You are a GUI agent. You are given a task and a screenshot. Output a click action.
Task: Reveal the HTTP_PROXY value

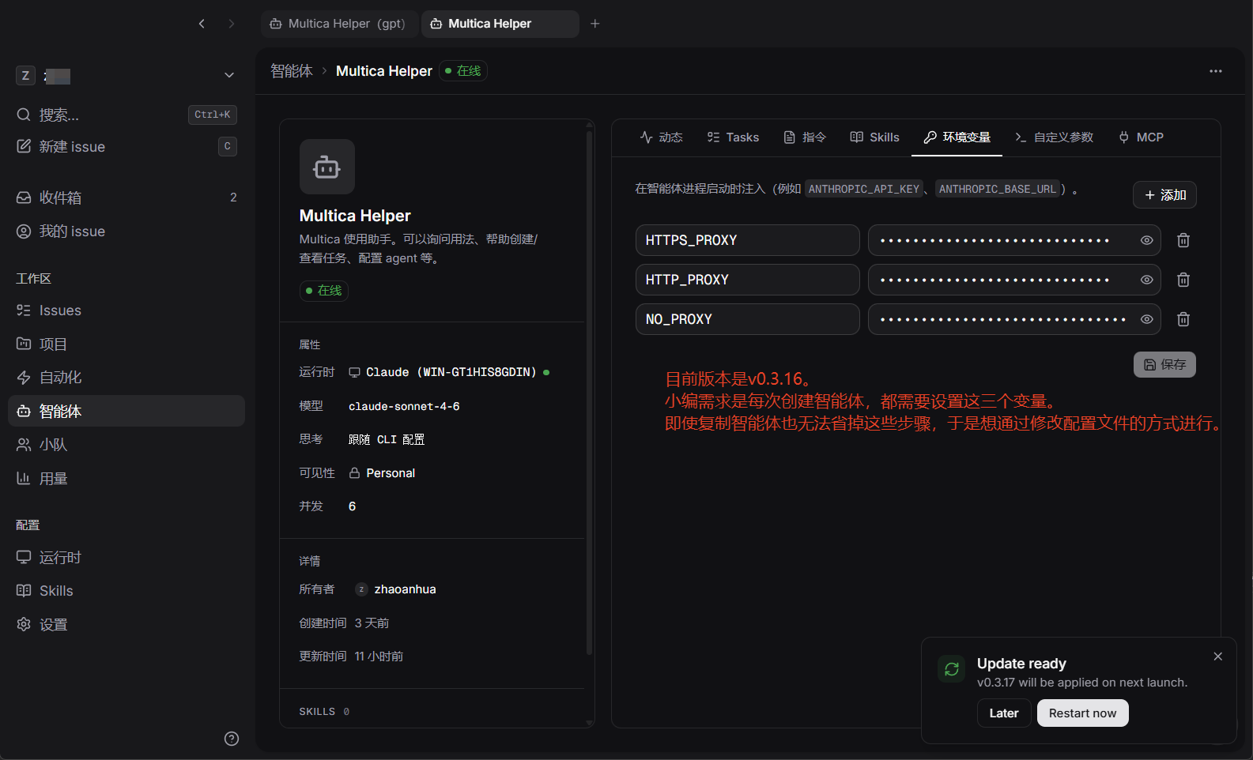[1146, 280]
